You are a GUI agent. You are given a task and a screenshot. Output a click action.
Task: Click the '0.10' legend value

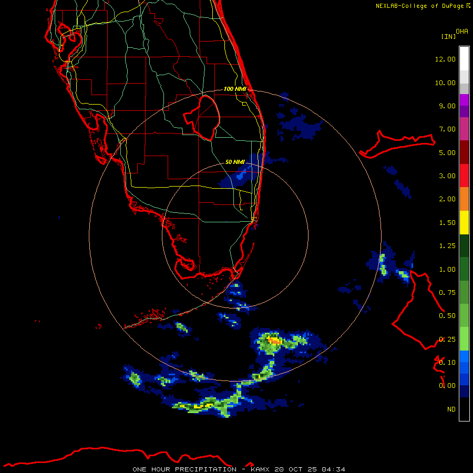pyautogui.click(x=447, y=363)
